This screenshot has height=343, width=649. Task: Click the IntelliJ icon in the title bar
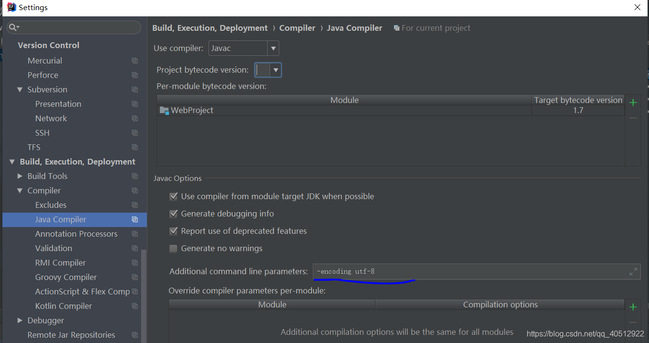[11, 7]
